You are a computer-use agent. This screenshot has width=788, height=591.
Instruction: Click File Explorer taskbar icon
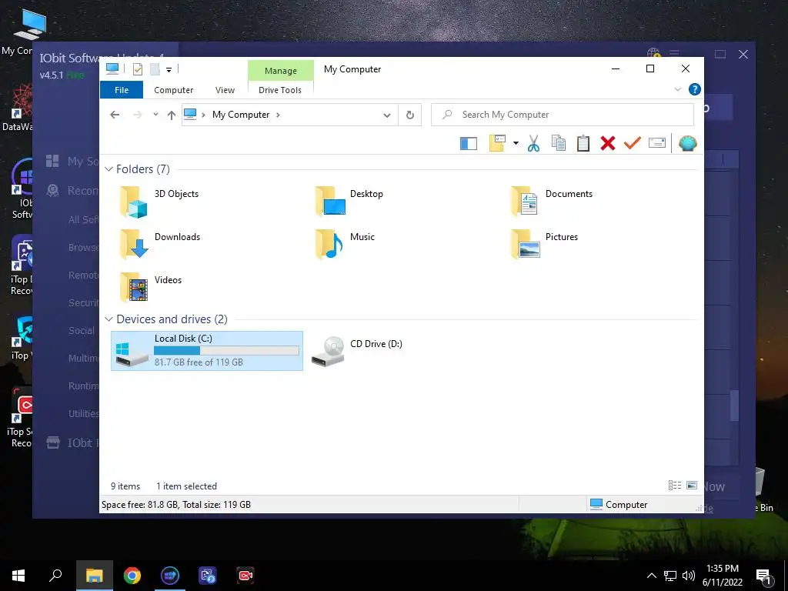tap(94, 576)
